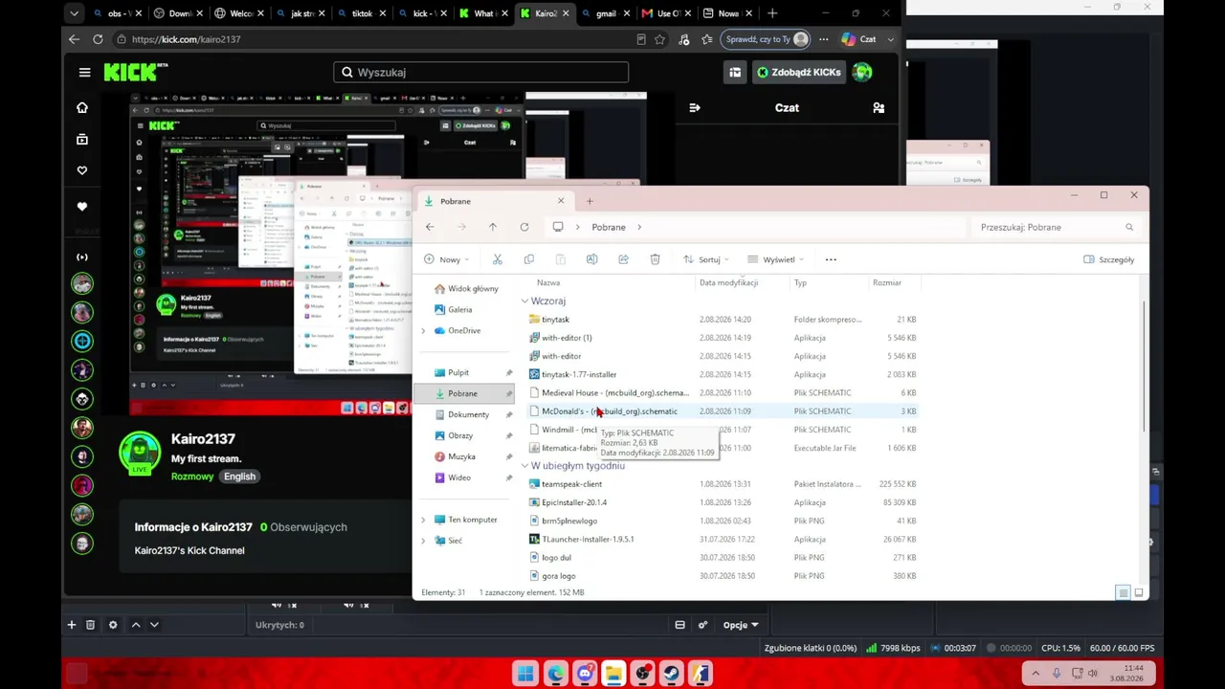The height and width of the screenshot is (689, 1225).
Task: Switch Explorer to large icons view layout
Action: (x=1139, y=592)
